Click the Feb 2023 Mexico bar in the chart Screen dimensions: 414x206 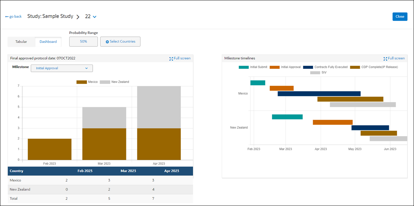(49, 148)
